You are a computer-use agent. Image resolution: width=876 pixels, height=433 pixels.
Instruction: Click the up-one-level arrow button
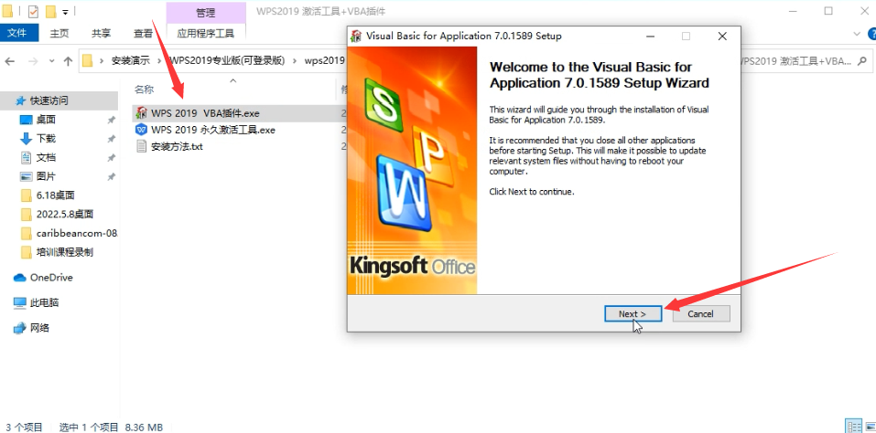point(68,61)
